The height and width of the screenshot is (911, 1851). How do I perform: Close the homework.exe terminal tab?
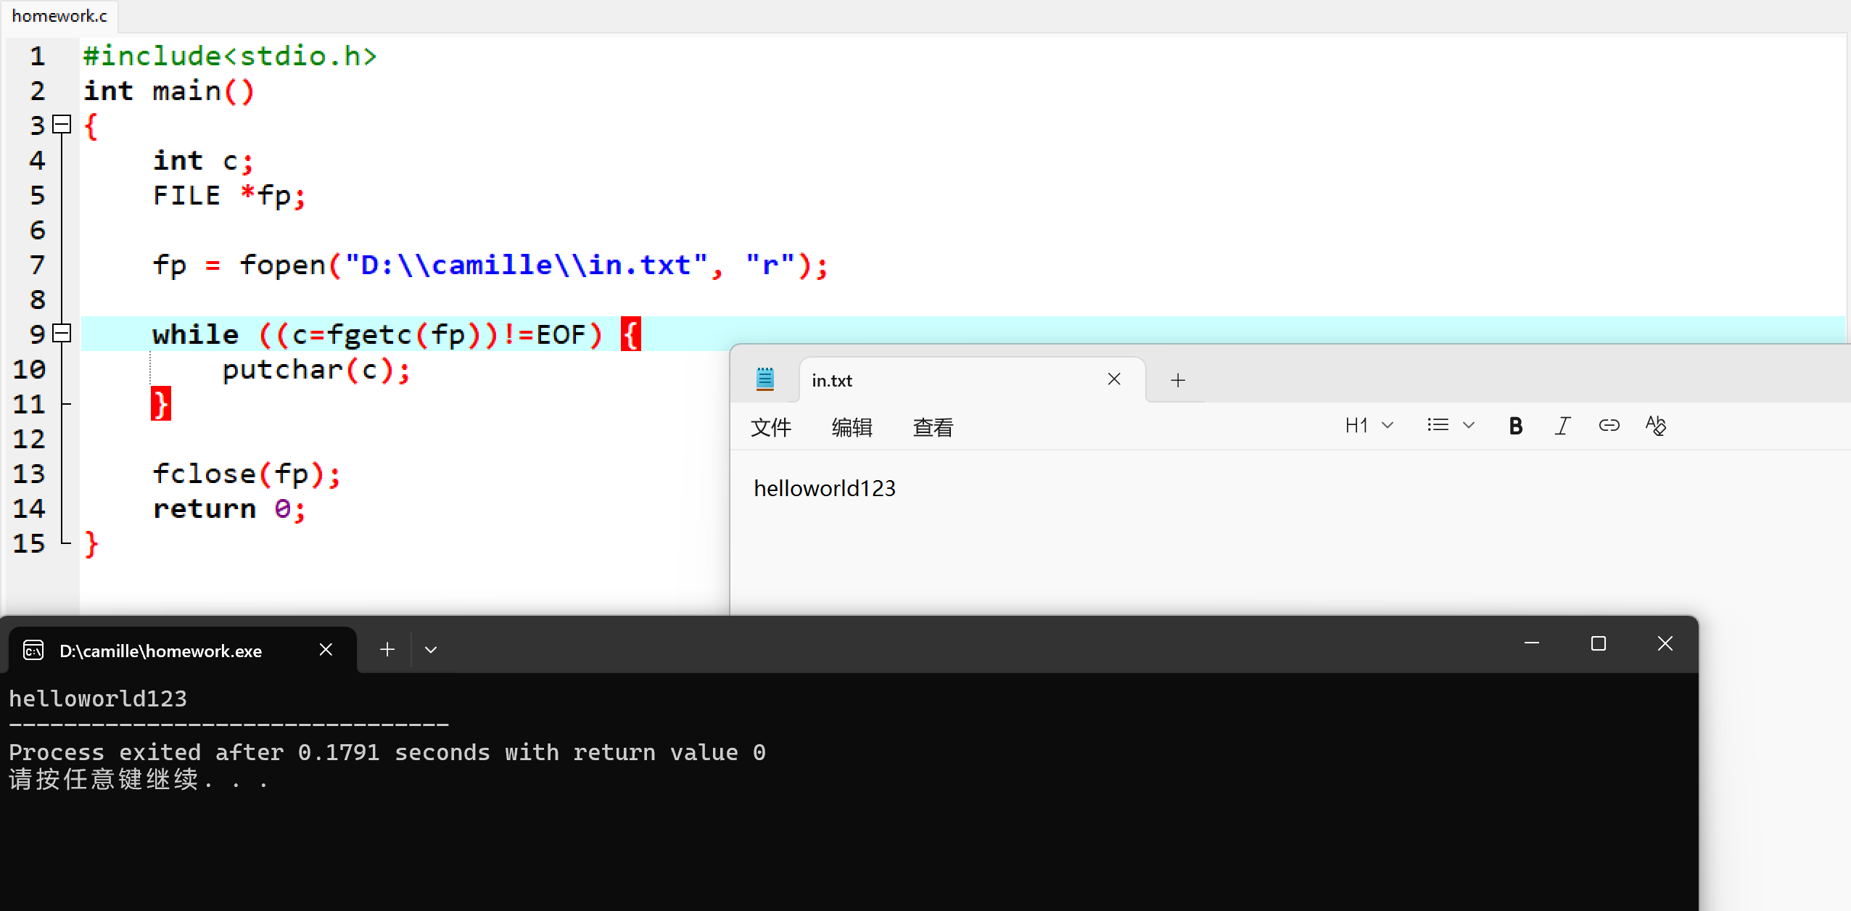click(326, 649)
